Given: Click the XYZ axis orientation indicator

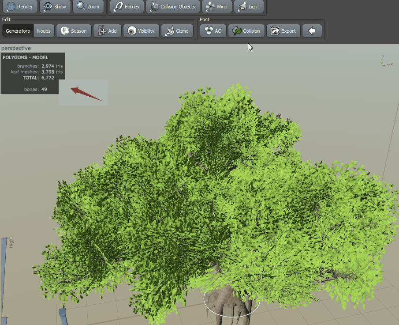Looking at the screenshot, I should pos(386,61).
